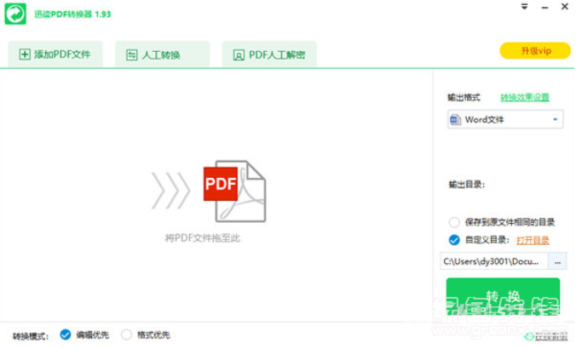Select 自定义目录 radio option
Screen dimensions: 576x348
[x=454, y=240]
